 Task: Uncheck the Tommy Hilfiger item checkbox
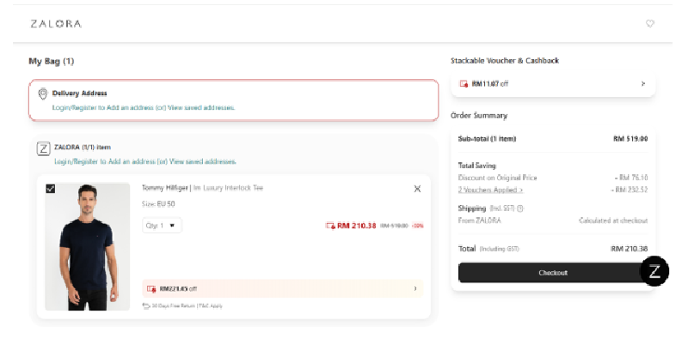(x=51, y=189)
